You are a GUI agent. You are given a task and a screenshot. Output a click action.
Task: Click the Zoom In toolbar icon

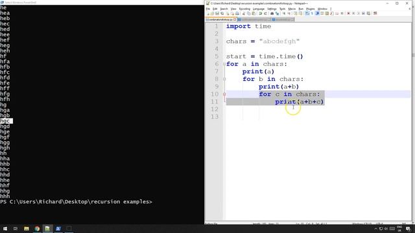pos(284,14)
